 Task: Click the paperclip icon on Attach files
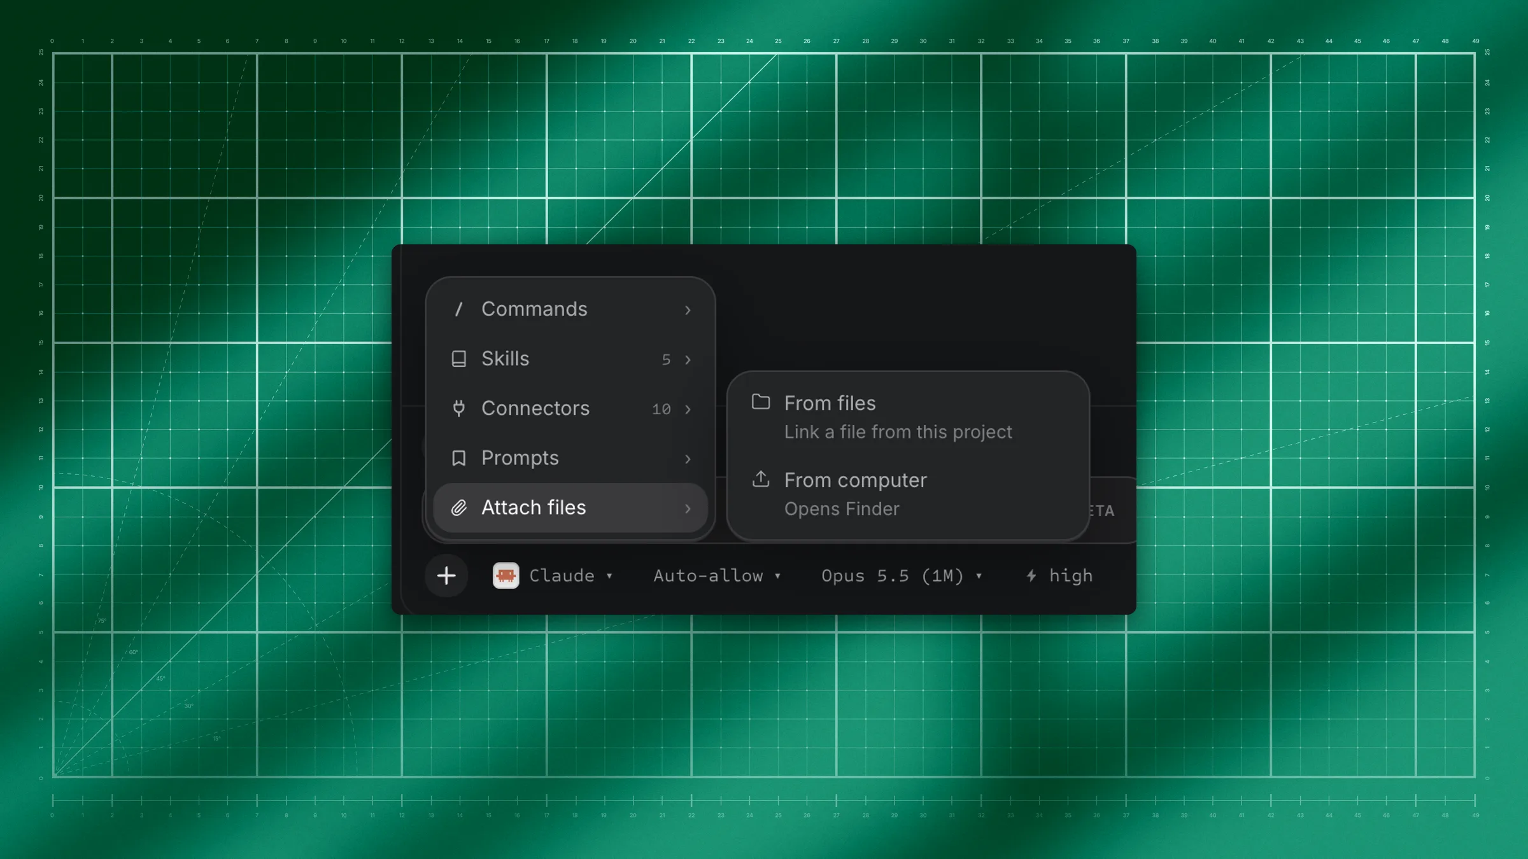(x=458, y=508)
